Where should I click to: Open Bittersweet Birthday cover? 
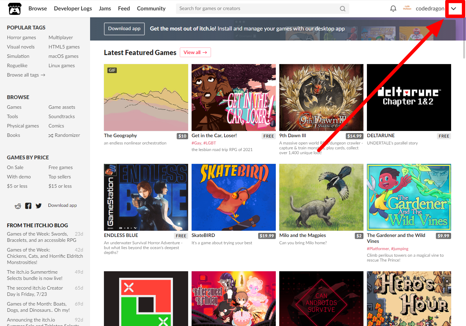click(234, 299)
